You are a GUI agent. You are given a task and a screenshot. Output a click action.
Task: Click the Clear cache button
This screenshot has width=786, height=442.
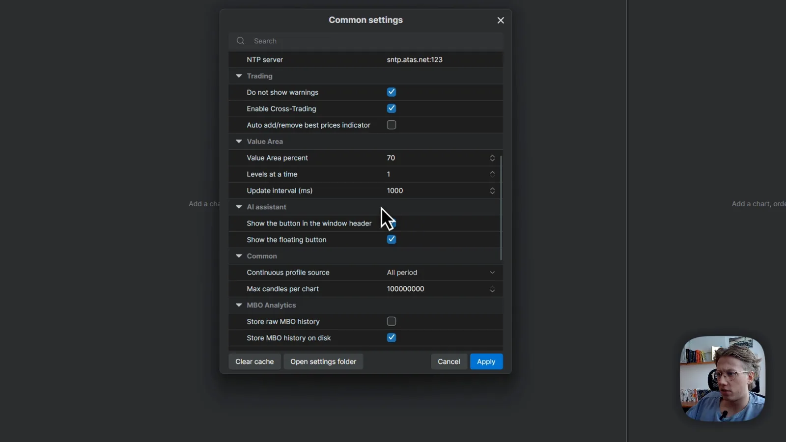[x=254, y=361]
